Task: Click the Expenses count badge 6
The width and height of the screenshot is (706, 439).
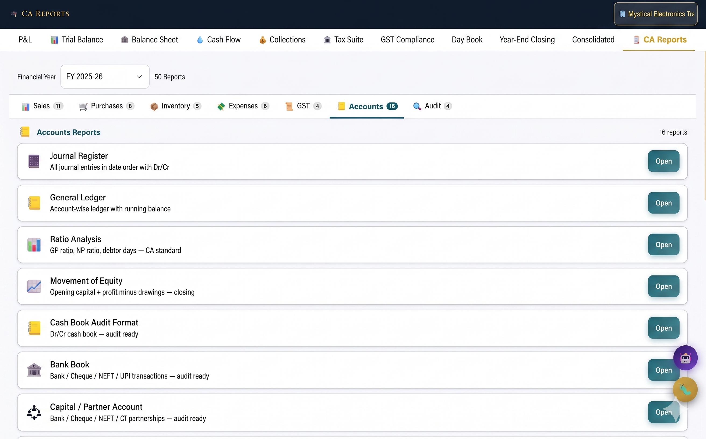Action: pyautogui.click(x=265, y=106)
